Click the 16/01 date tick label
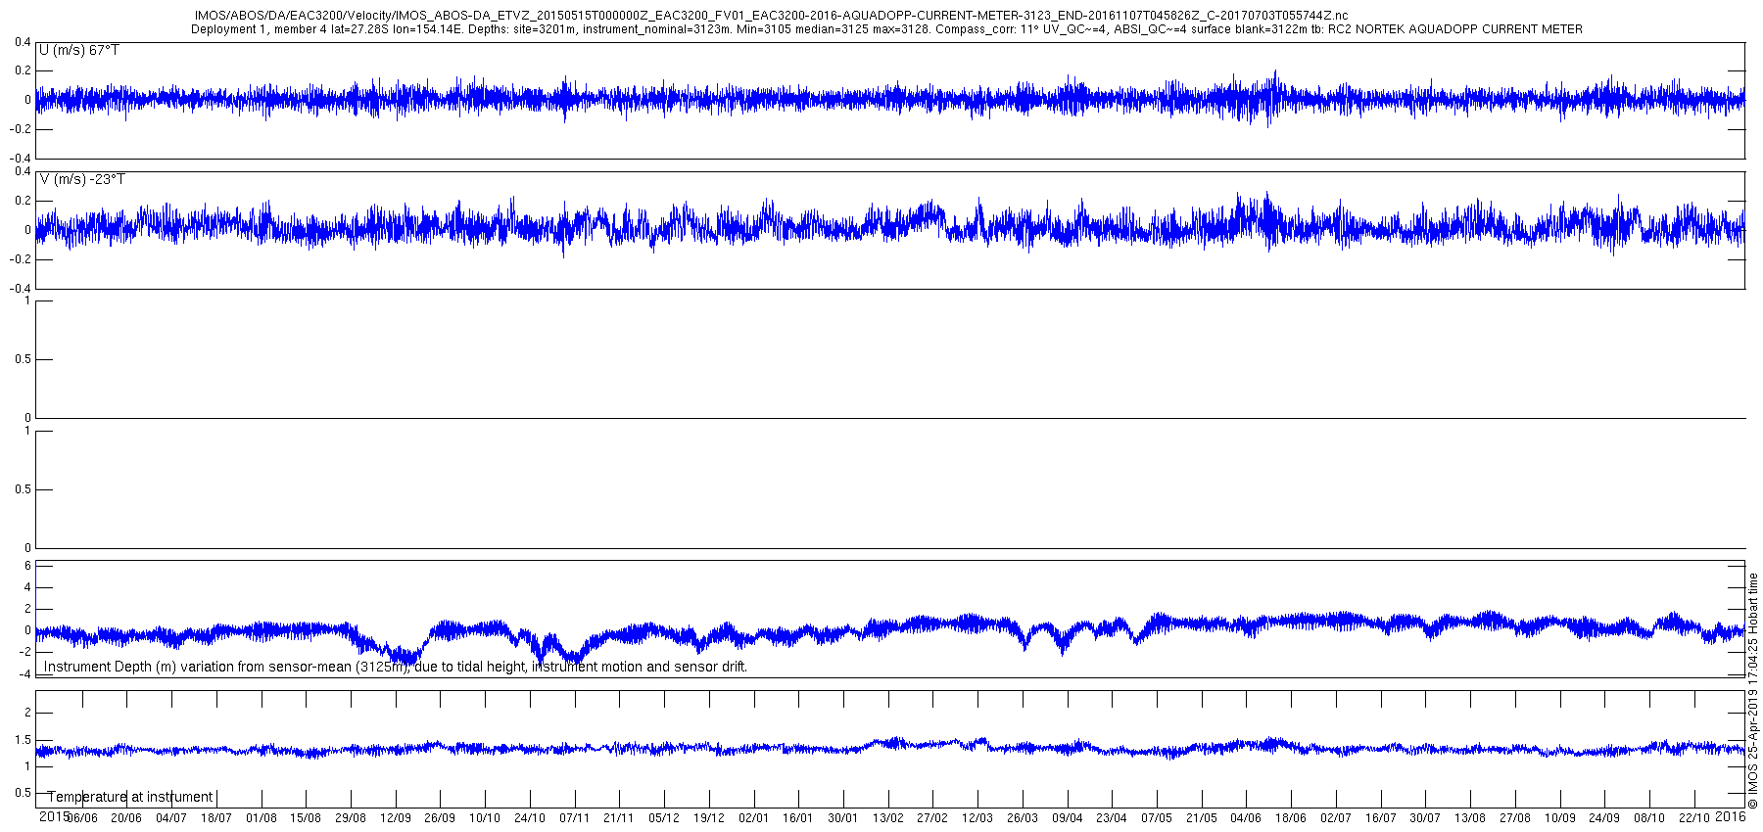Image resolution: width=1763 pixels, height=832 pixels. (x=798, y=818)
